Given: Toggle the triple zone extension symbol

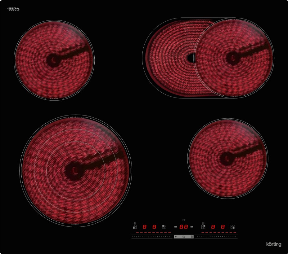Looking at the screenshot, I should pyautogui.click(x=135, y=223).
